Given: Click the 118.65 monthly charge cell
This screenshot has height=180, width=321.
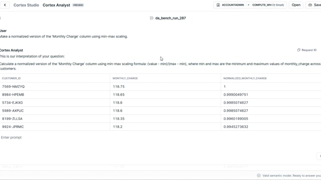Looking at the screenshot, I should [166, 94].
